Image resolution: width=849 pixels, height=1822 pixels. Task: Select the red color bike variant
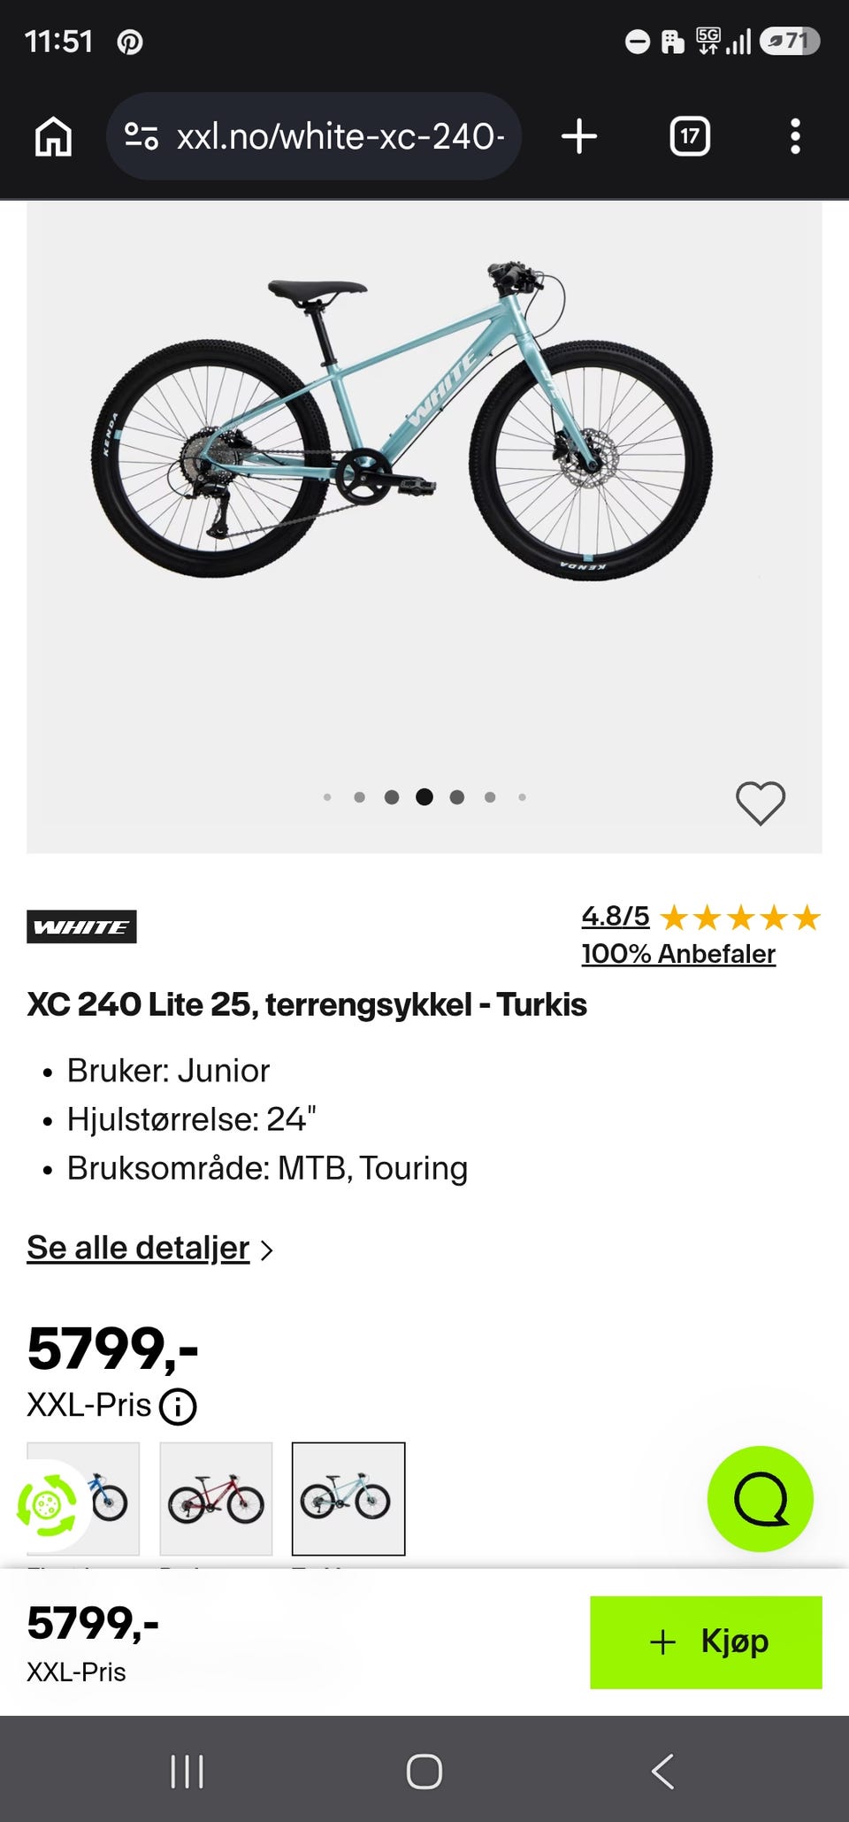[x=216, y=1499]
